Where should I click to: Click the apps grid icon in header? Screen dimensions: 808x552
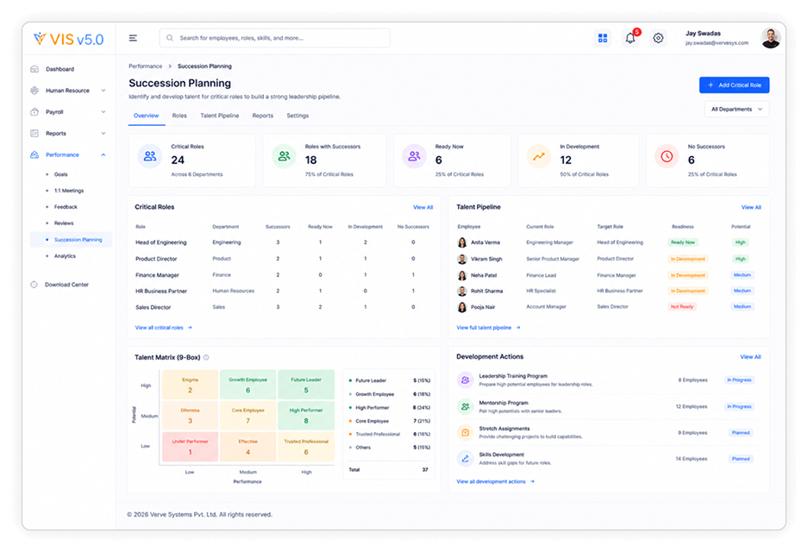point(603,38)
